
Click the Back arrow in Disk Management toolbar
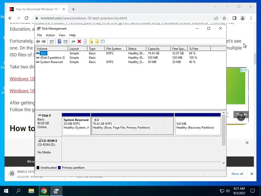click(38, 42)
